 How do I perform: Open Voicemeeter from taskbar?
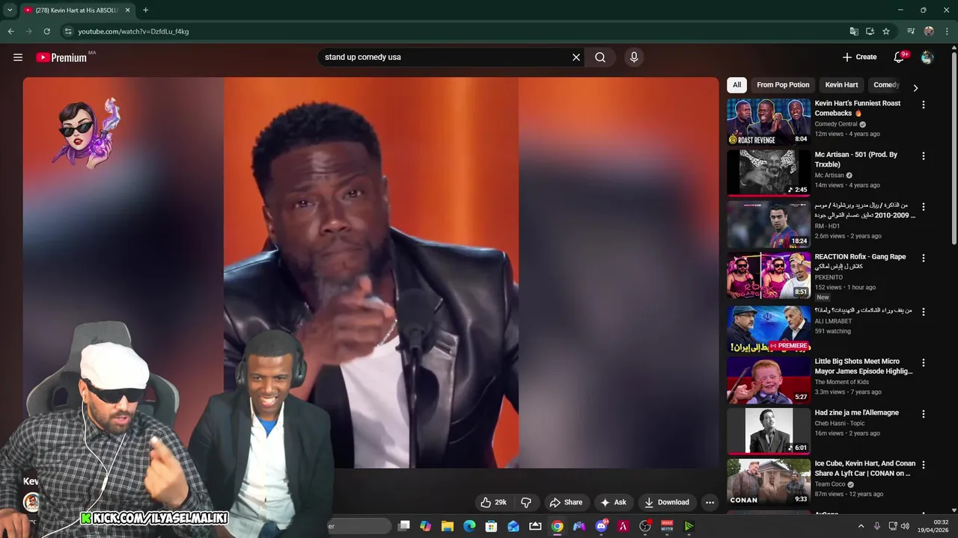[667, 526]
